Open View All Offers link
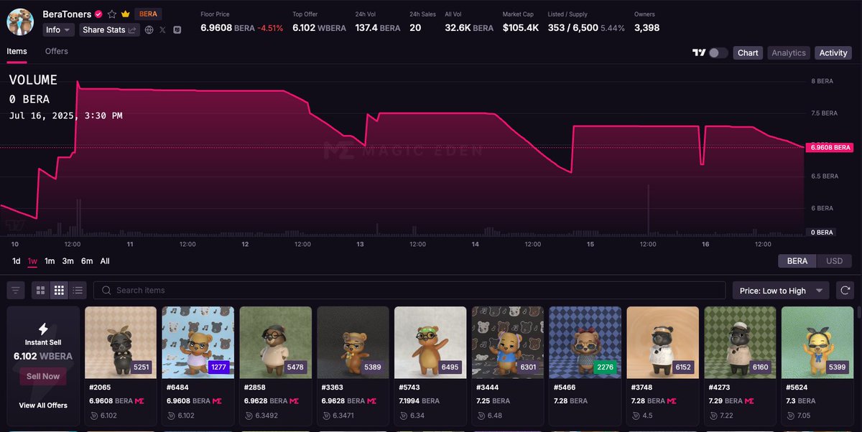862x432 pixels. 43,405
